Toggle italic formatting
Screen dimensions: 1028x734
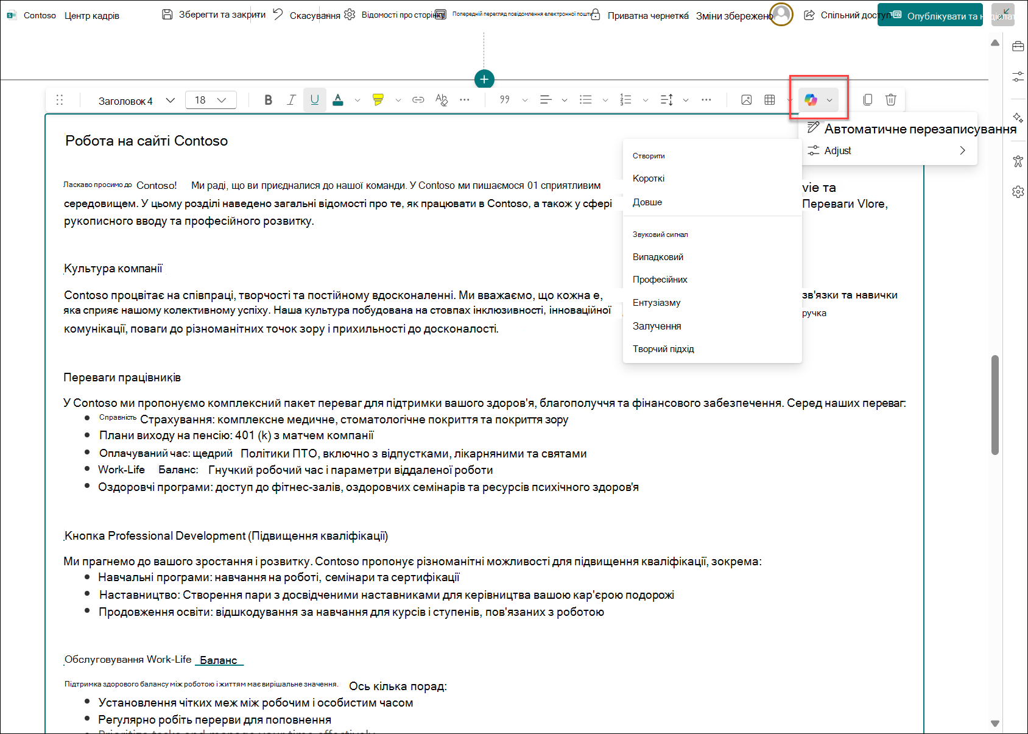[x=291, y=100]
